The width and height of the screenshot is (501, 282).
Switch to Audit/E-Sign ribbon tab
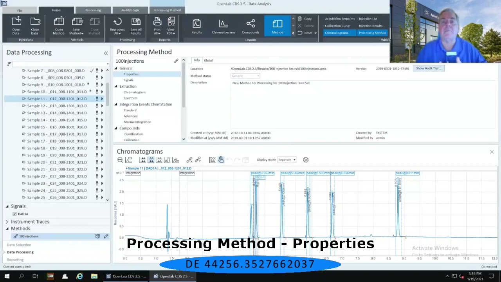[130, 10]
